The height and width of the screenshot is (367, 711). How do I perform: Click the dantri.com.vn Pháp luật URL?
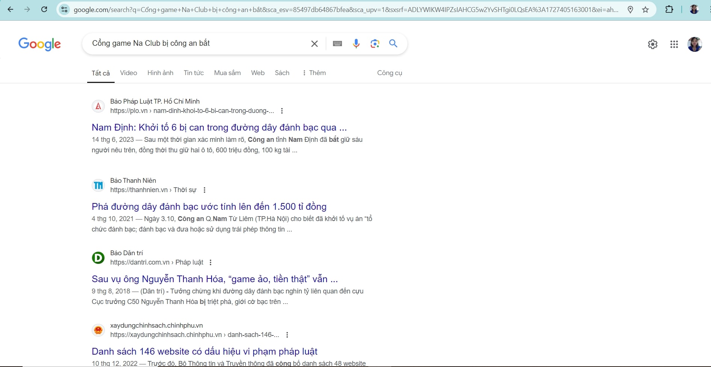tap(157, 262)
